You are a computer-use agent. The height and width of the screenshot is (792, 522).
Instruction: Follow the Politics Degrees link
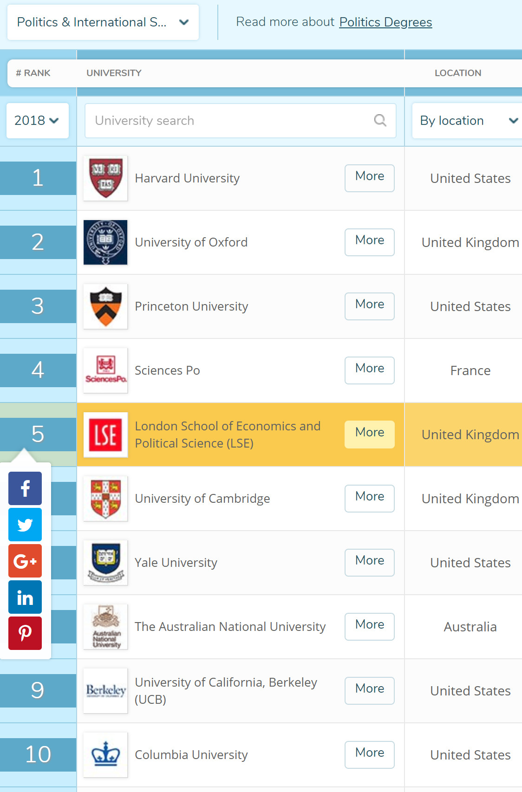(385, 22)
